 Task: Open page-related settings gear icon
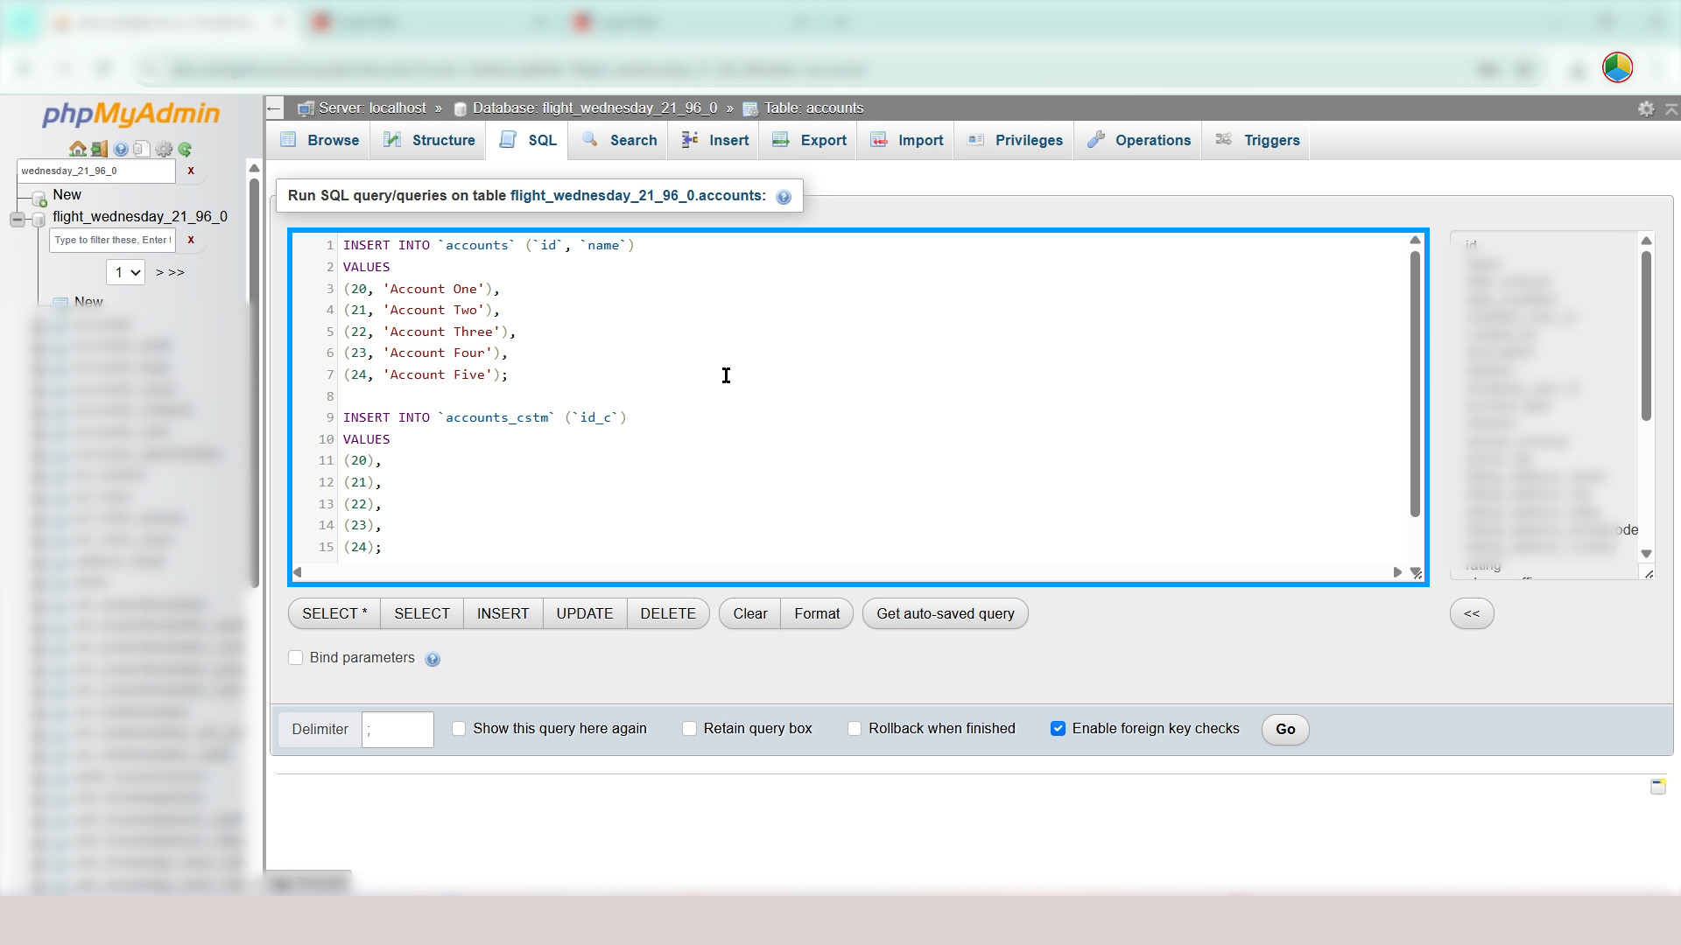[1646, 108]
